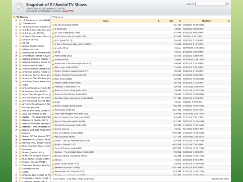The height and width of the screenshot is (182, 243).
Task: Expand the 9-1-1 folder in the tree
Action: [x=16, y=33]
